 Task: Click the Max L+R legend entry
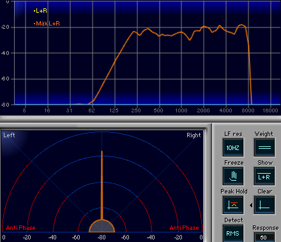[47, 24]
